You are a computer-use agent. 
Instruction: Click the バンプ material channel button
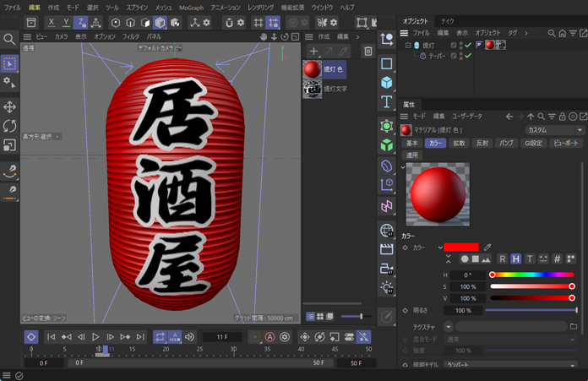click(506, 144)
